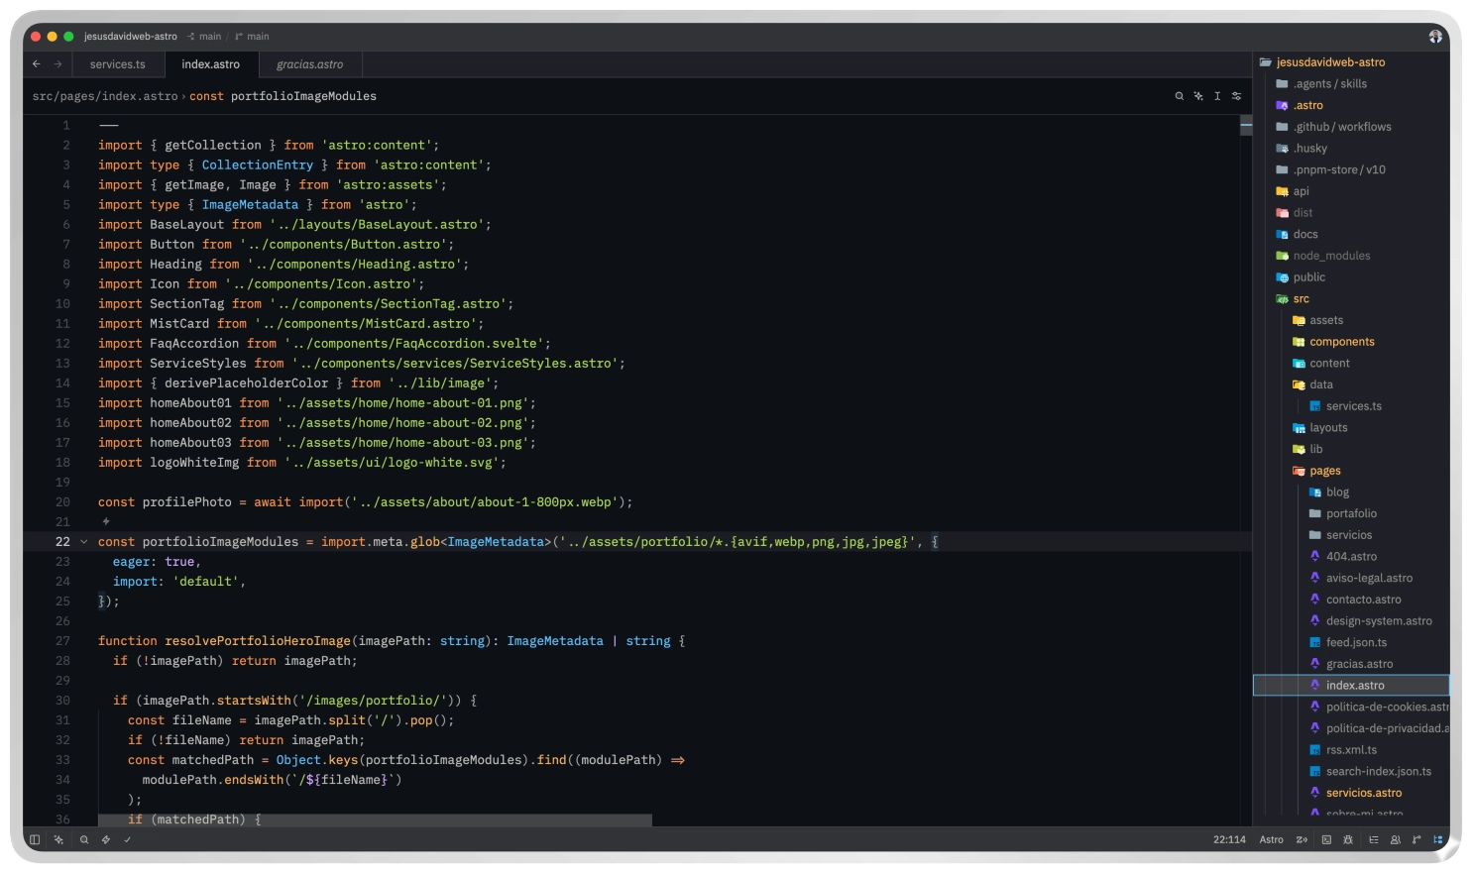Open servicios.astro file in tree
1473x874 pixels.
[1353, 793]
